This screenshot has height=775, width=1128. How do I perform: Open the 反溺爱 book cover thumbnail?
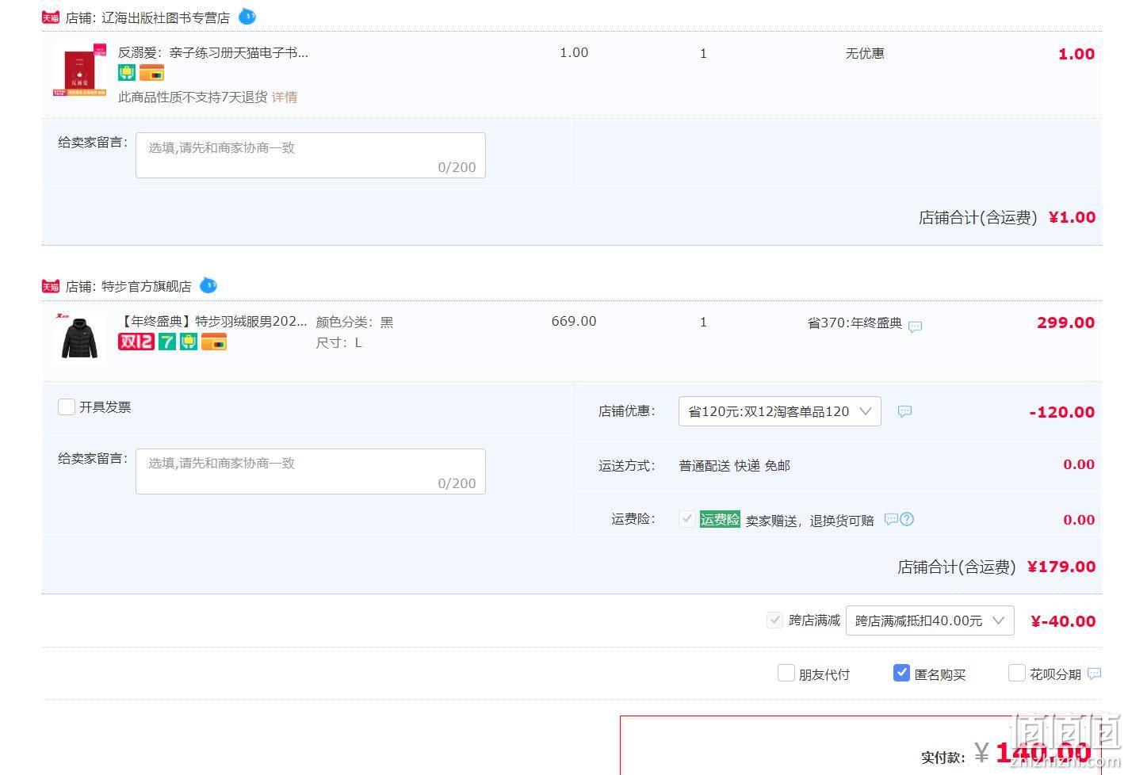pos(79,71)
